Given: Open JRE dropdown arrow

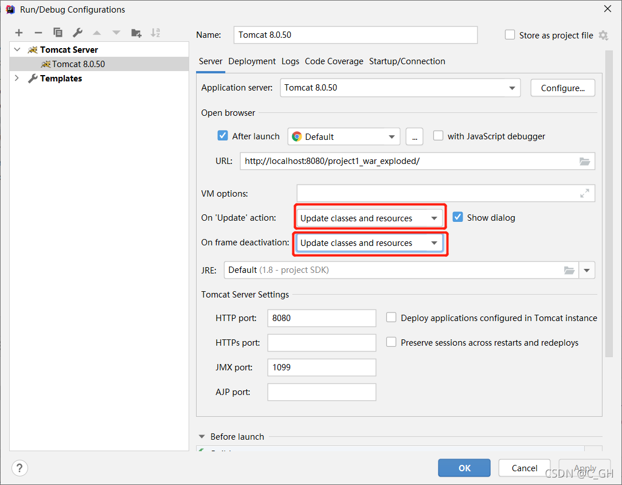Looking at the screenshot, I should [586, 271].
